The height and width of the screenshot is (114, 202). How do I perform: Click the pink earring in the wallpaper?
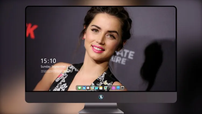click(x=83, y=38)
